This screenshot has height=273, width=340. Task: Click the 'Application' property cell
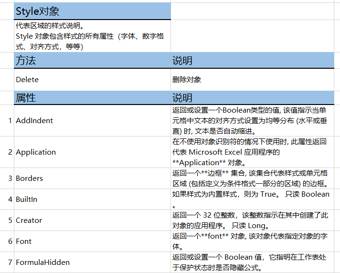tap(92, 152)
